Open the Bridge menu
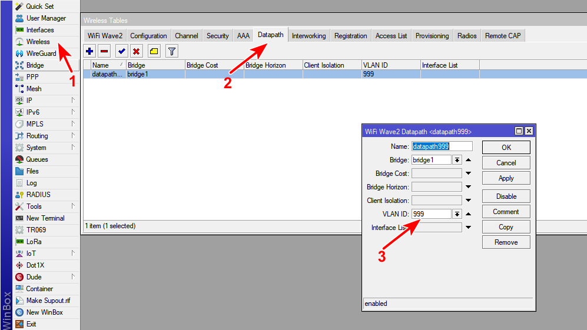This screenshot has height=330, width=587. [x=47, y=65]
